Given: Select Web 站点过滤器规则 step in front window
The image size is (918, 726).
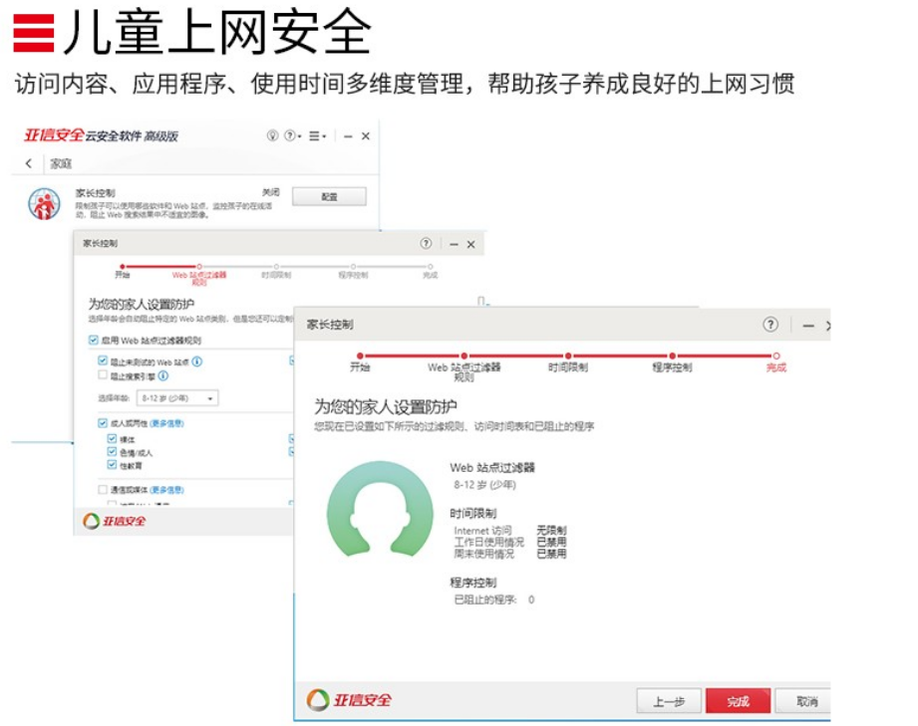Looking at the screenshot, I should (x=463, y=367).
